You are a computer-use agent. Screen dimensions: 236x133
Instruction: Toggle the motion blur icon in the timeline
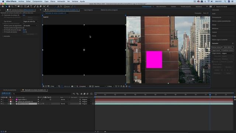[87, 94]
